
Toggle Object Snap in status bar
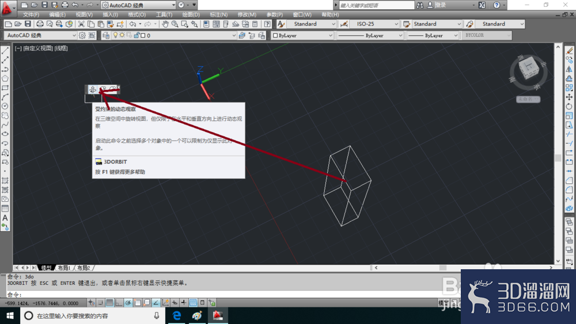coord(138,303)
